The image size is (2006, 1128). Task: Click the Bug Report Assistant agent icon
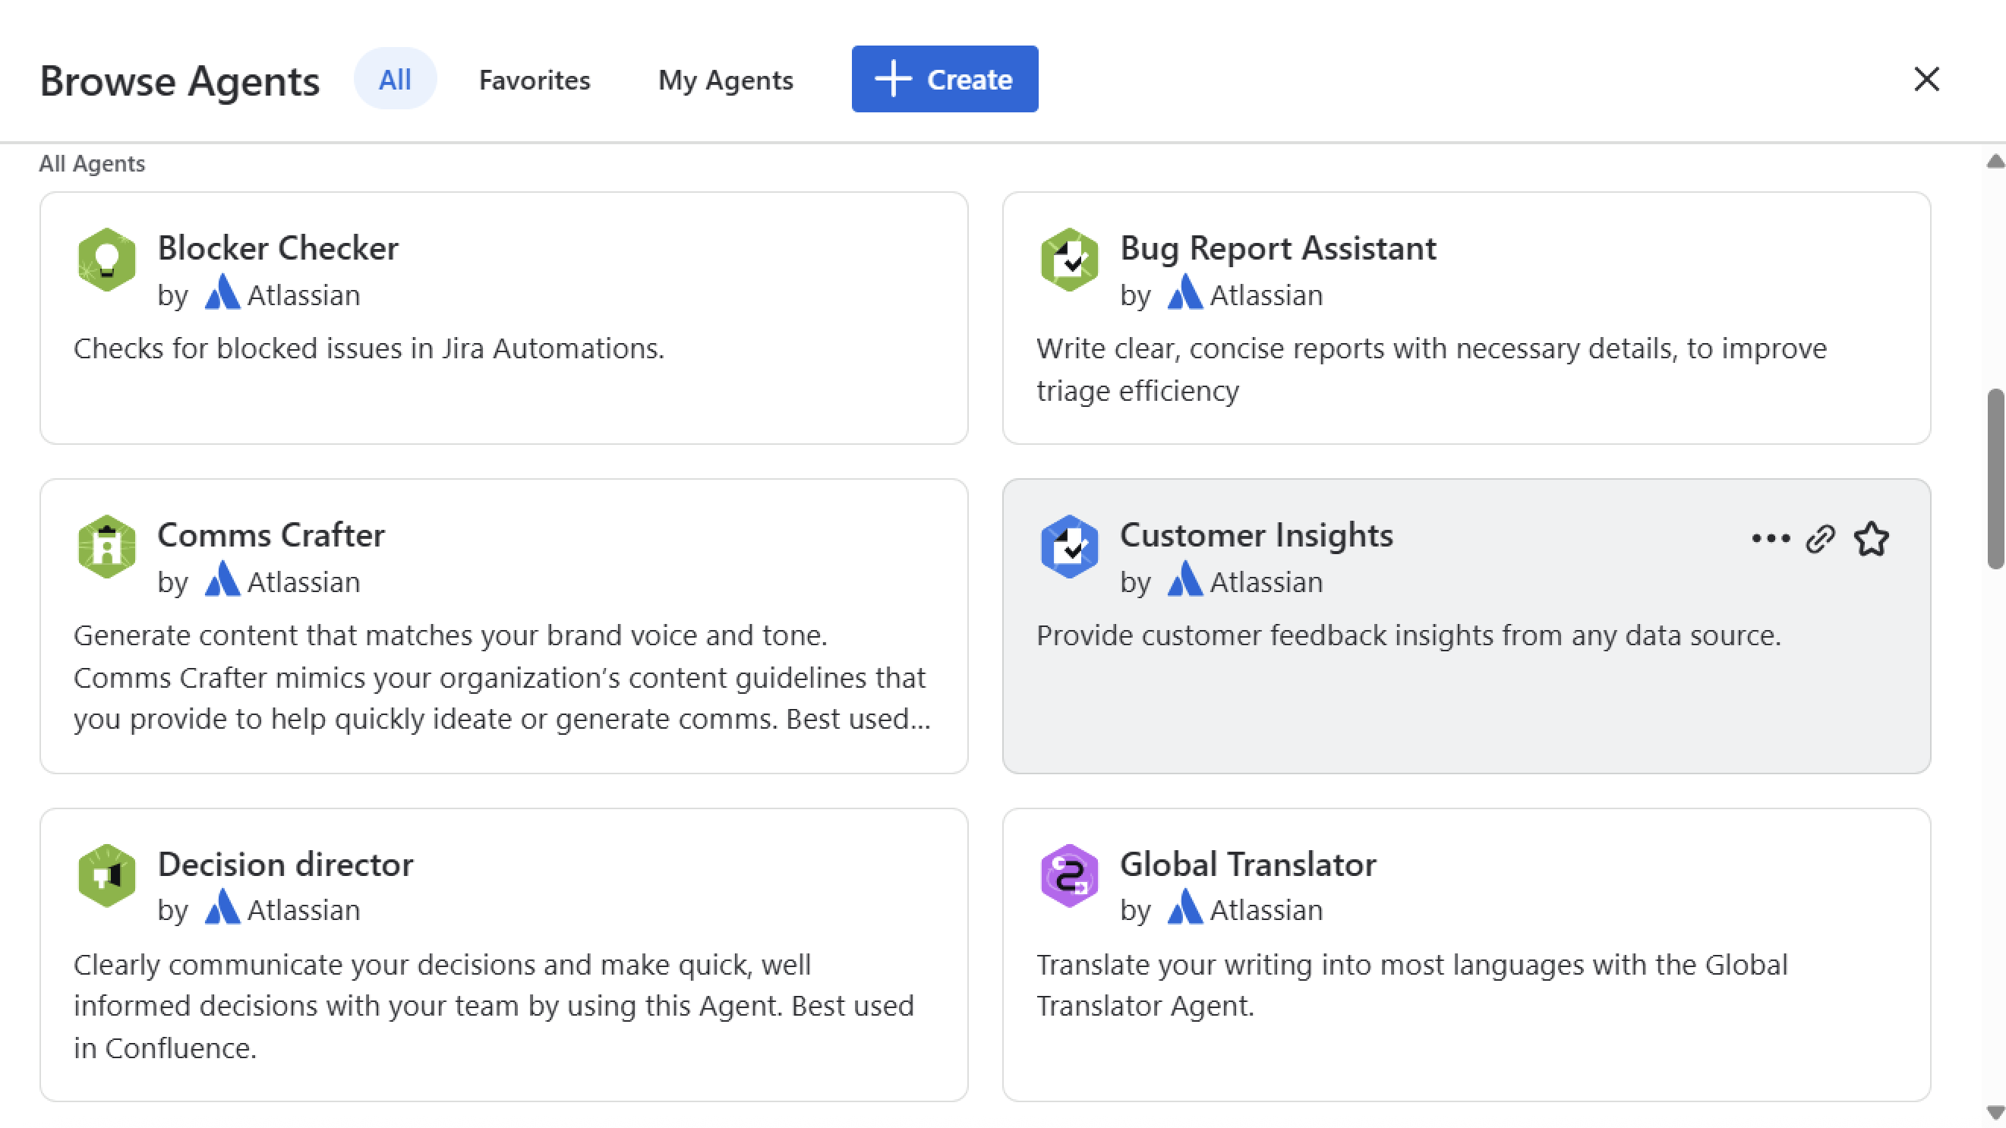(1069, 260)
